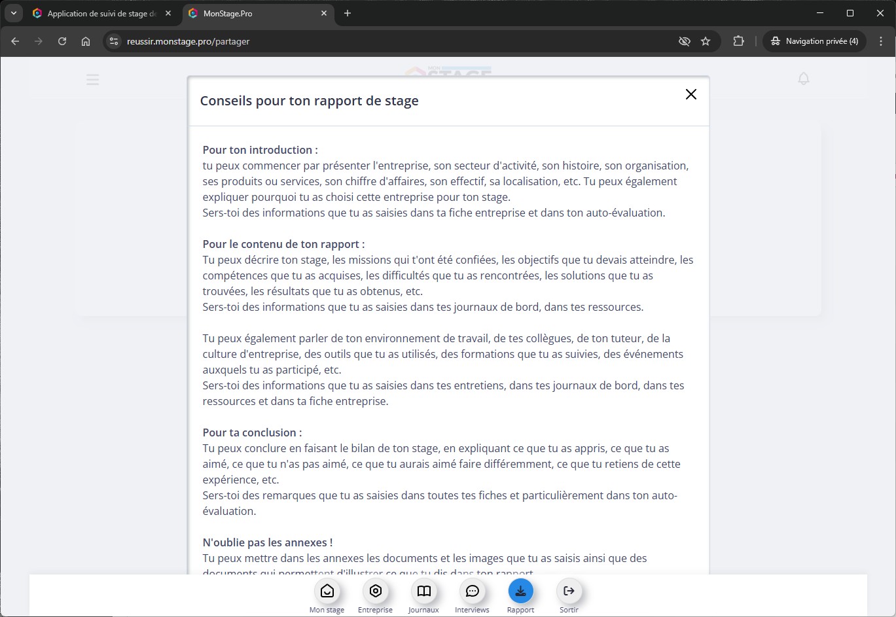Open the hamburger menu icon
896x617 pixels.
[x=92, y=80]
